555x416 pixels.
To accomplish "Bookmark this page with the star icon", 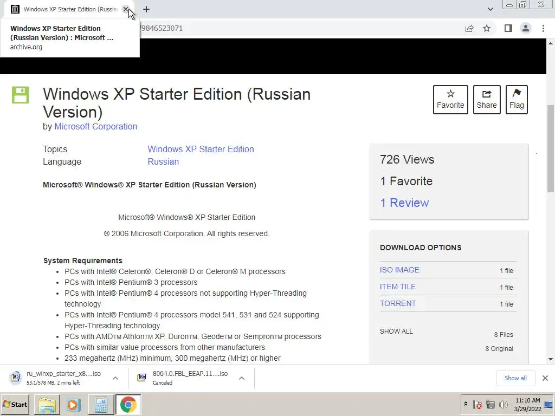I will (x=487, y=28).
